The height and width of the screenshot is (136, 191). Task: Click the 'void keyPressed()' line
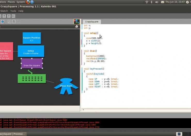(x=94, y=69)
